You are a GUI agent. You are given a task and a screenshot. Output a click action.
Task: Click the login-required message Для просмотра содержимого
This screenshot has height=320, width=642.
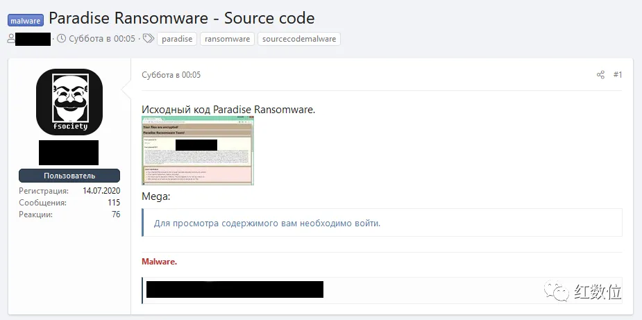(x=267, y=224)
